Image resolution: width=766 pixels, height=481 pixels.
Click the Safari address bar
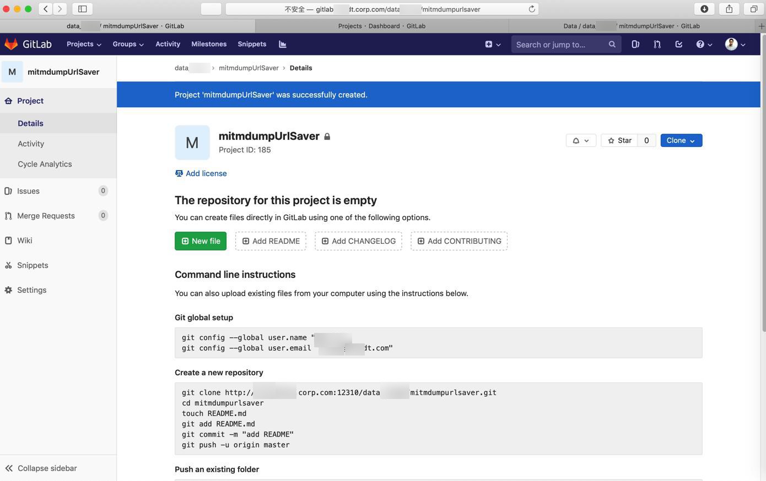tap(382, 9)
